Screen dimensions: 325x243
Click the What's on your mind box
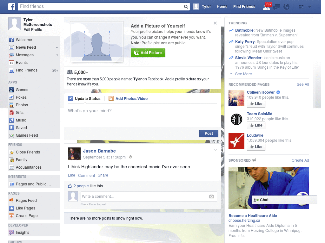point(143,115)
